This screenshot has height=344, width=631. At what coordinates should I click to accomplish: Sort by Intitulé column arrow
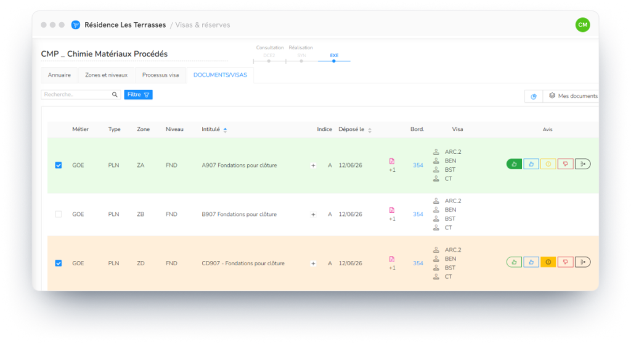(x=226, y=130)
